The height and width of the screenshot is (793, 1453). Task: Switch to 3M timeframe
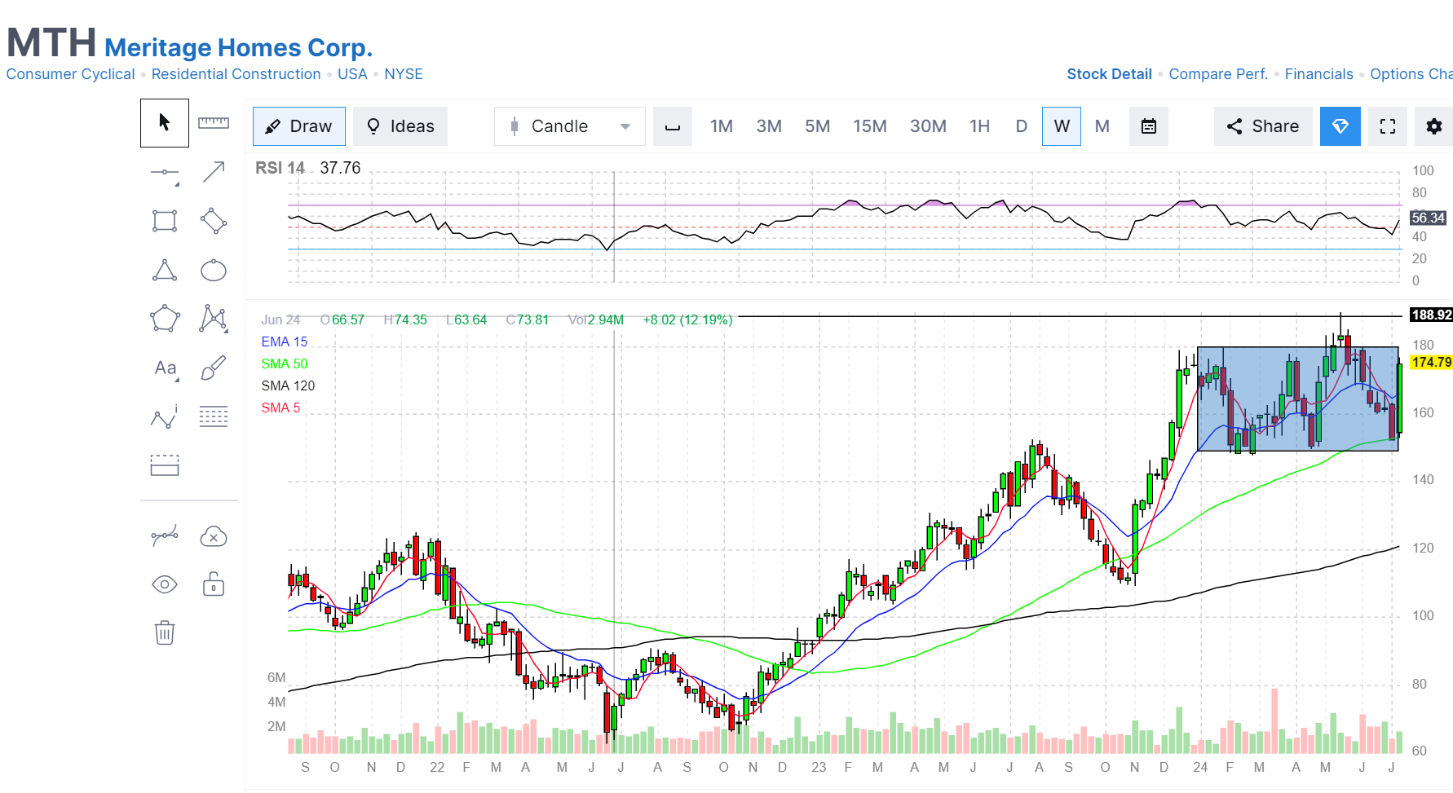(x=769, y=126)
